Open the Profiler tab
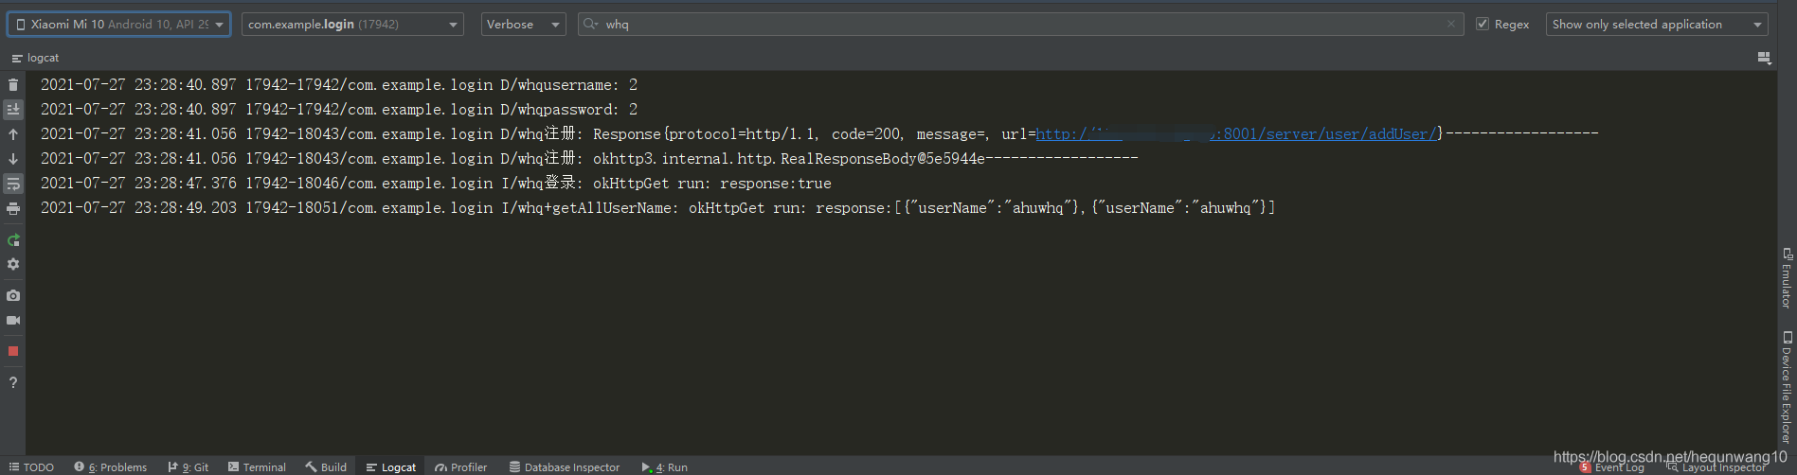This screenshot has width=1797, height=475. pyautogui.click(x=461, y=467)
